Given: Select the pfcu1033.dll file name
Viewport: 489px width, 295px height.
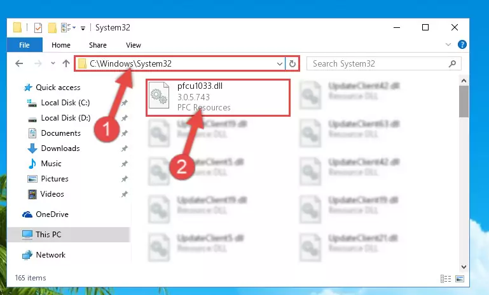Looking at the screenshot, I should (x=200, y=86).
